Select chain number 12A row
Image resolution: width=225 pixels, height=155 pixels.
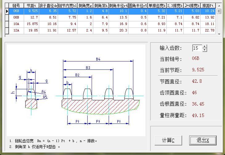click(x=112, y=31)
